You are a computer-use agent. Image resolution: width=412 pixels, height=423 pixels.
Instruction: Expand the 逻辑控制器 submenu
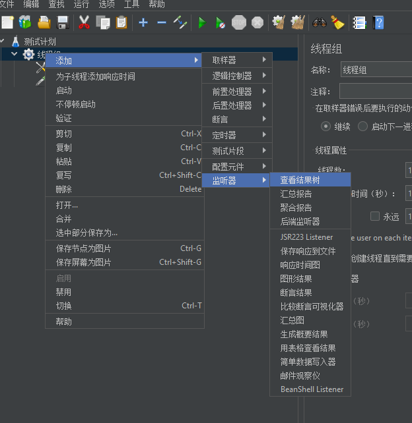click(x=237, y=76)
